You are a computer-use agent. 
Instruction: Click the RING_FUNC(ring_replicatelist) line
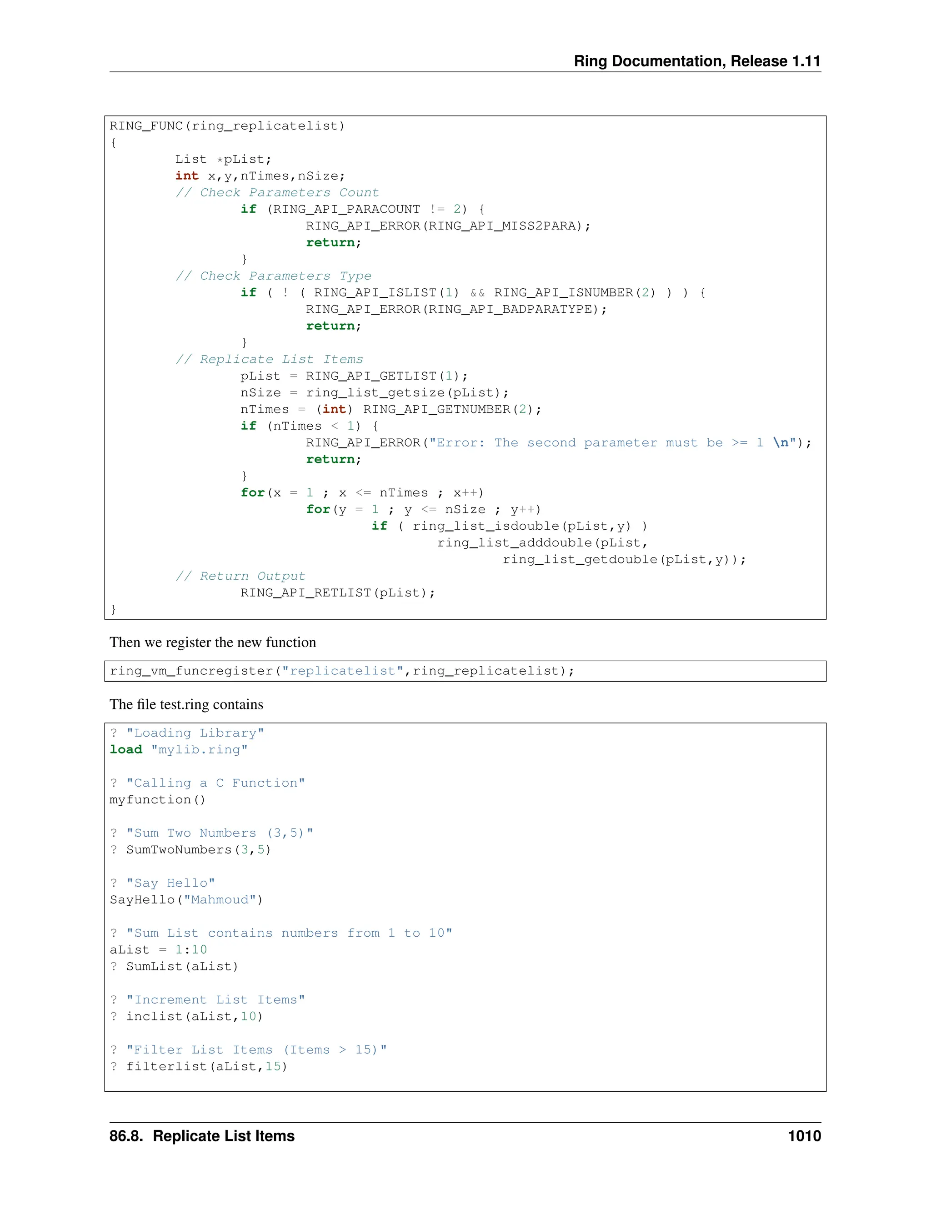(x=227, y=126)
